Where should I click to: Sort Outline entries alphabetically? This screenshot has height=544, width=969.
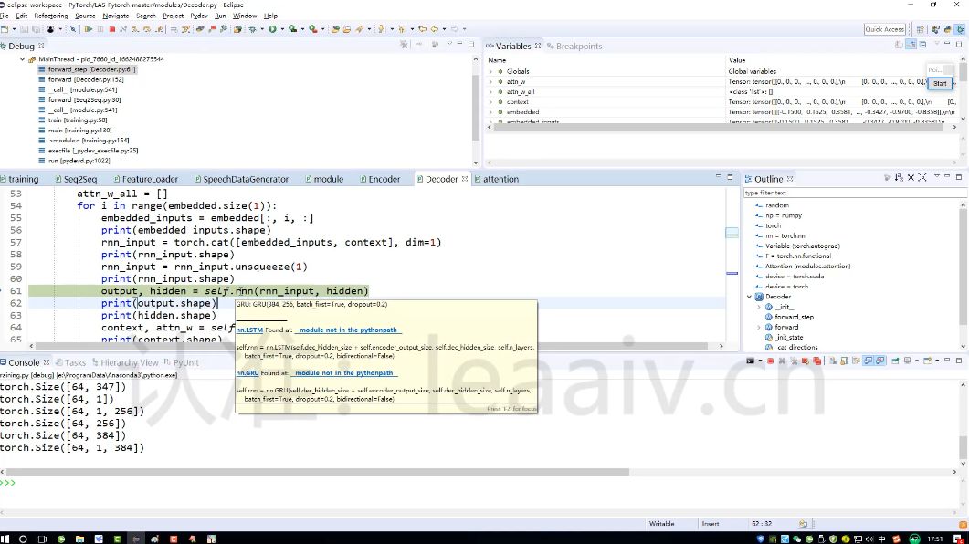tap(900, 178)
